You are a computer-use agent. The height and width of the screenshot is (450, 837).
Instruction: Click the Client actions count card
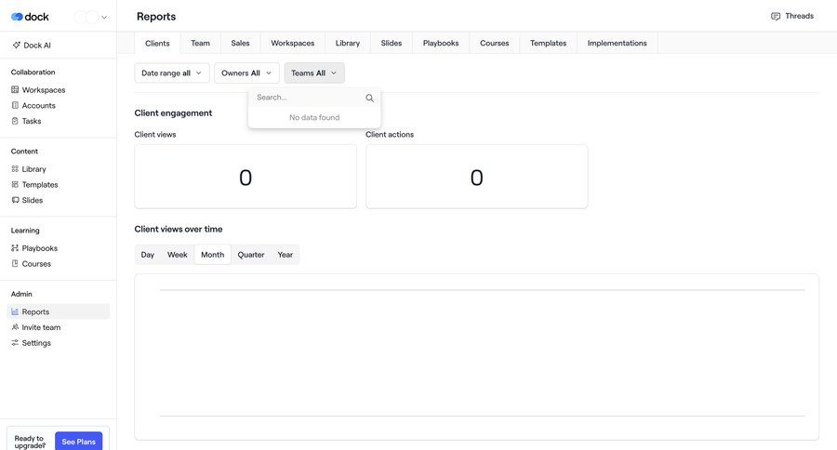pos(477,176)
